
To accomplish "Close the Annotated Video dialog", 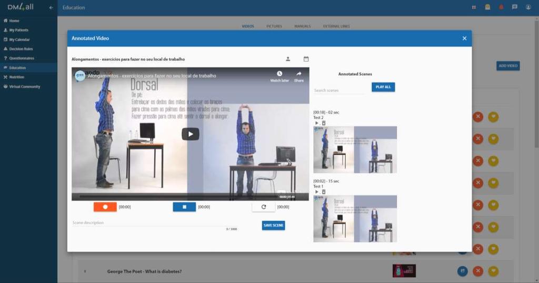I will click(464, 38).
